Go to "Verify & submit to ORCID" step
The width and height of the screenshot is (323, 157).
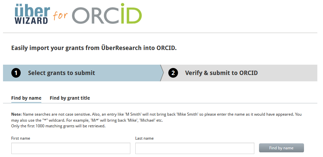click(x=221, y=73)
